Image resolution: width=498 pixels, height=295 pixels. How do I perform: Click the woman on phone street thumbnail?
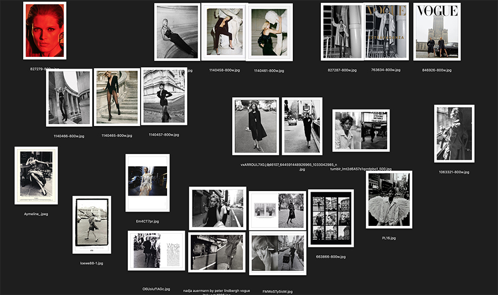click(217, 208)
